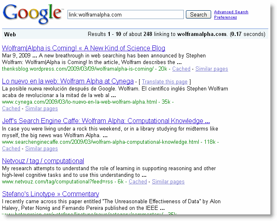Screen dimensions: 277x221
Task: Click snippet 'La posible nueva revolución después de Google'
Action: click(x=58, y=89)
